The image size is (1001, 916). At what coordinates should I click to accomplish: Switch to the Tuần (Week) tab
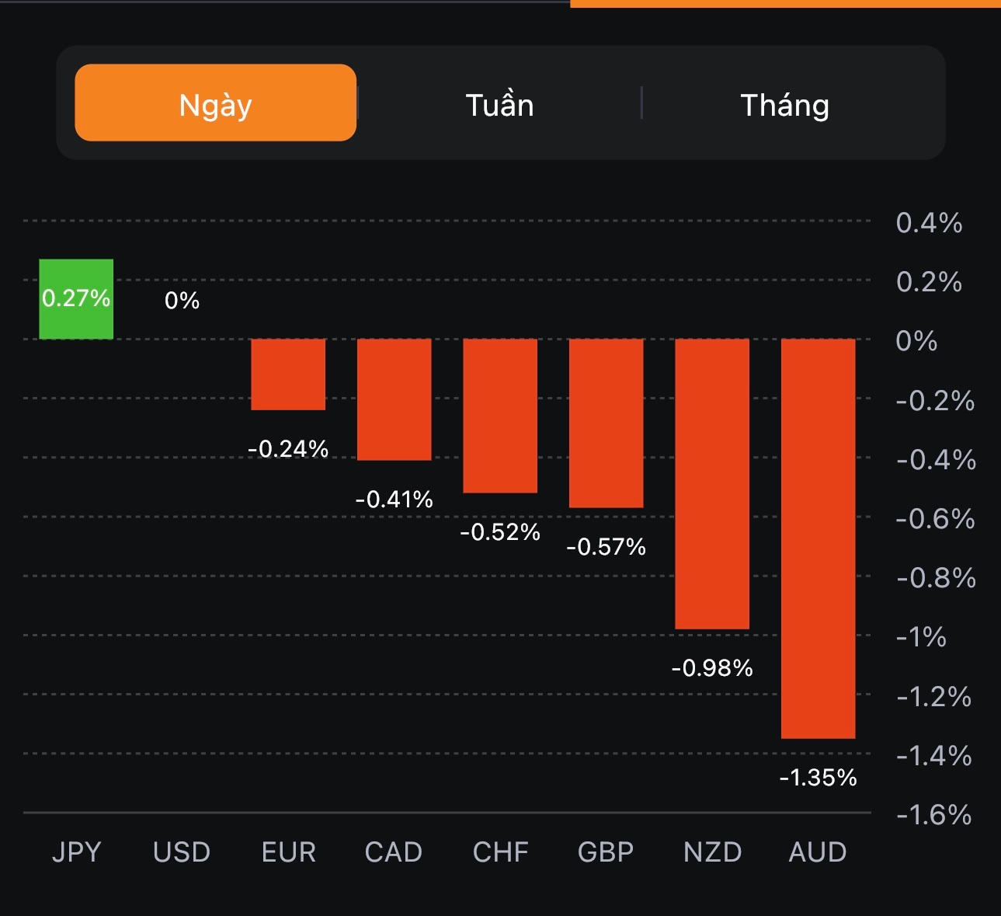click(499, 105)
